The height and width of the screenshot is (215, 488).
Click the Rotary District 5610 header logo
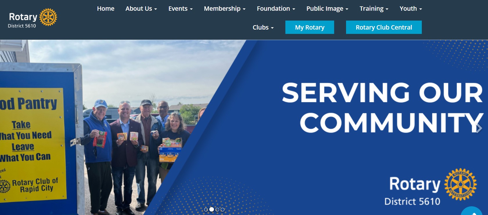(x=33, y=18)
